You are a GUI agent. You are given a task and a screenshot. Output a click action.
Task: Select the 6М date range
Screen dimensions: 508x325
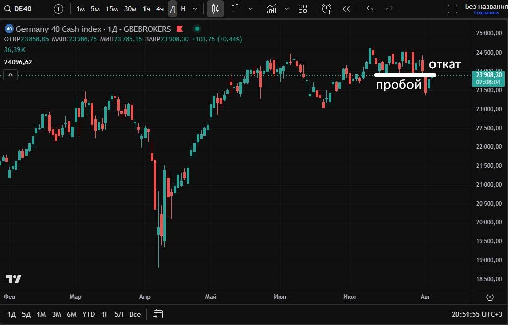coord(71,314)
